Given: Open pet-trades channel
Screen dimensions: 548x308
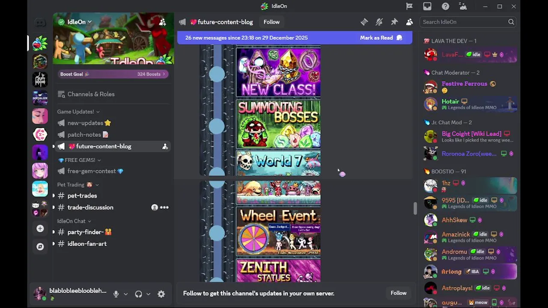Looking at the screenshot, I should click(113, 196).
